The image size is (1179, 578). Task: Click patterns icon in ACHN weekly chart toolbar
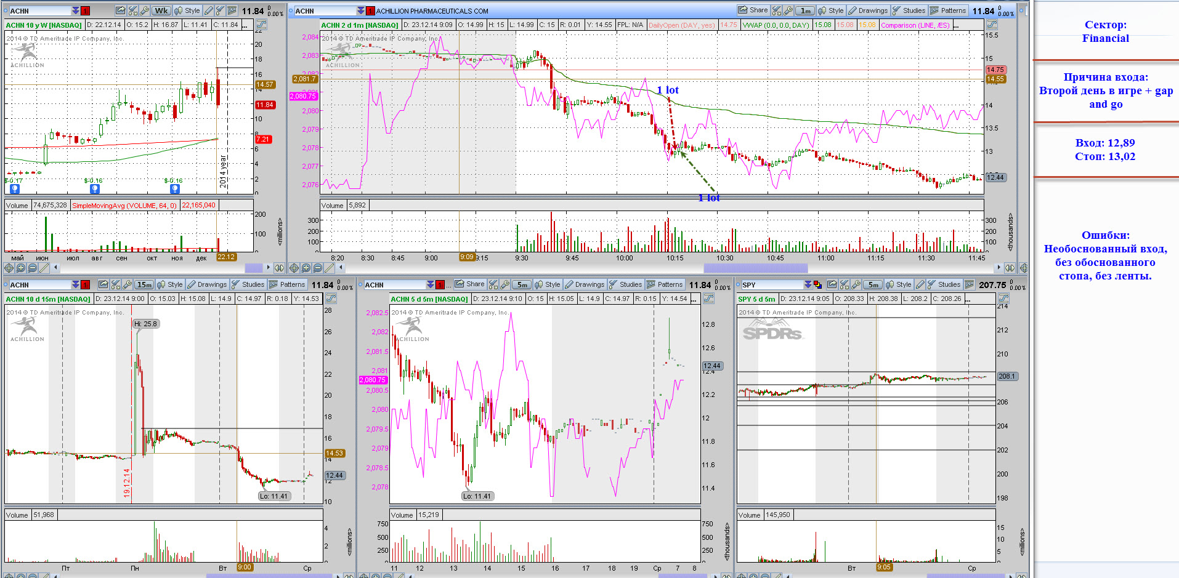tap(232, 10)
